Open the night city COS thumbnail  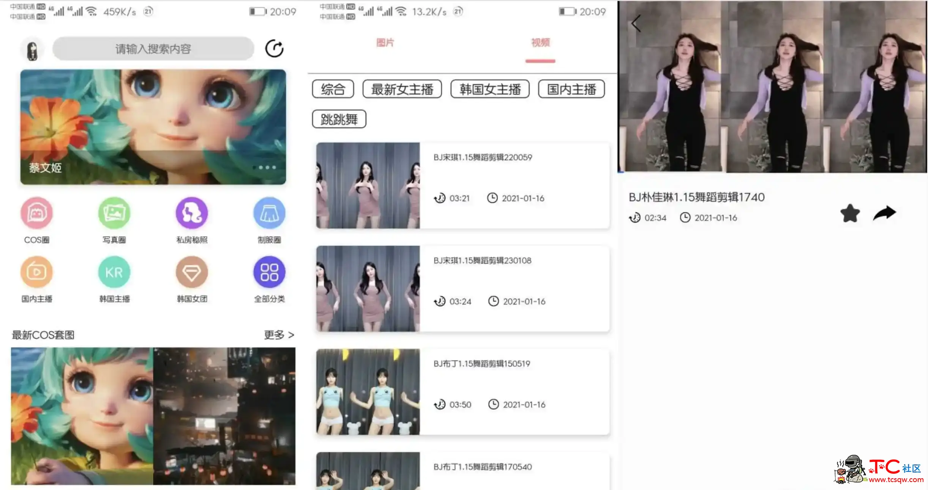[224, 416]
